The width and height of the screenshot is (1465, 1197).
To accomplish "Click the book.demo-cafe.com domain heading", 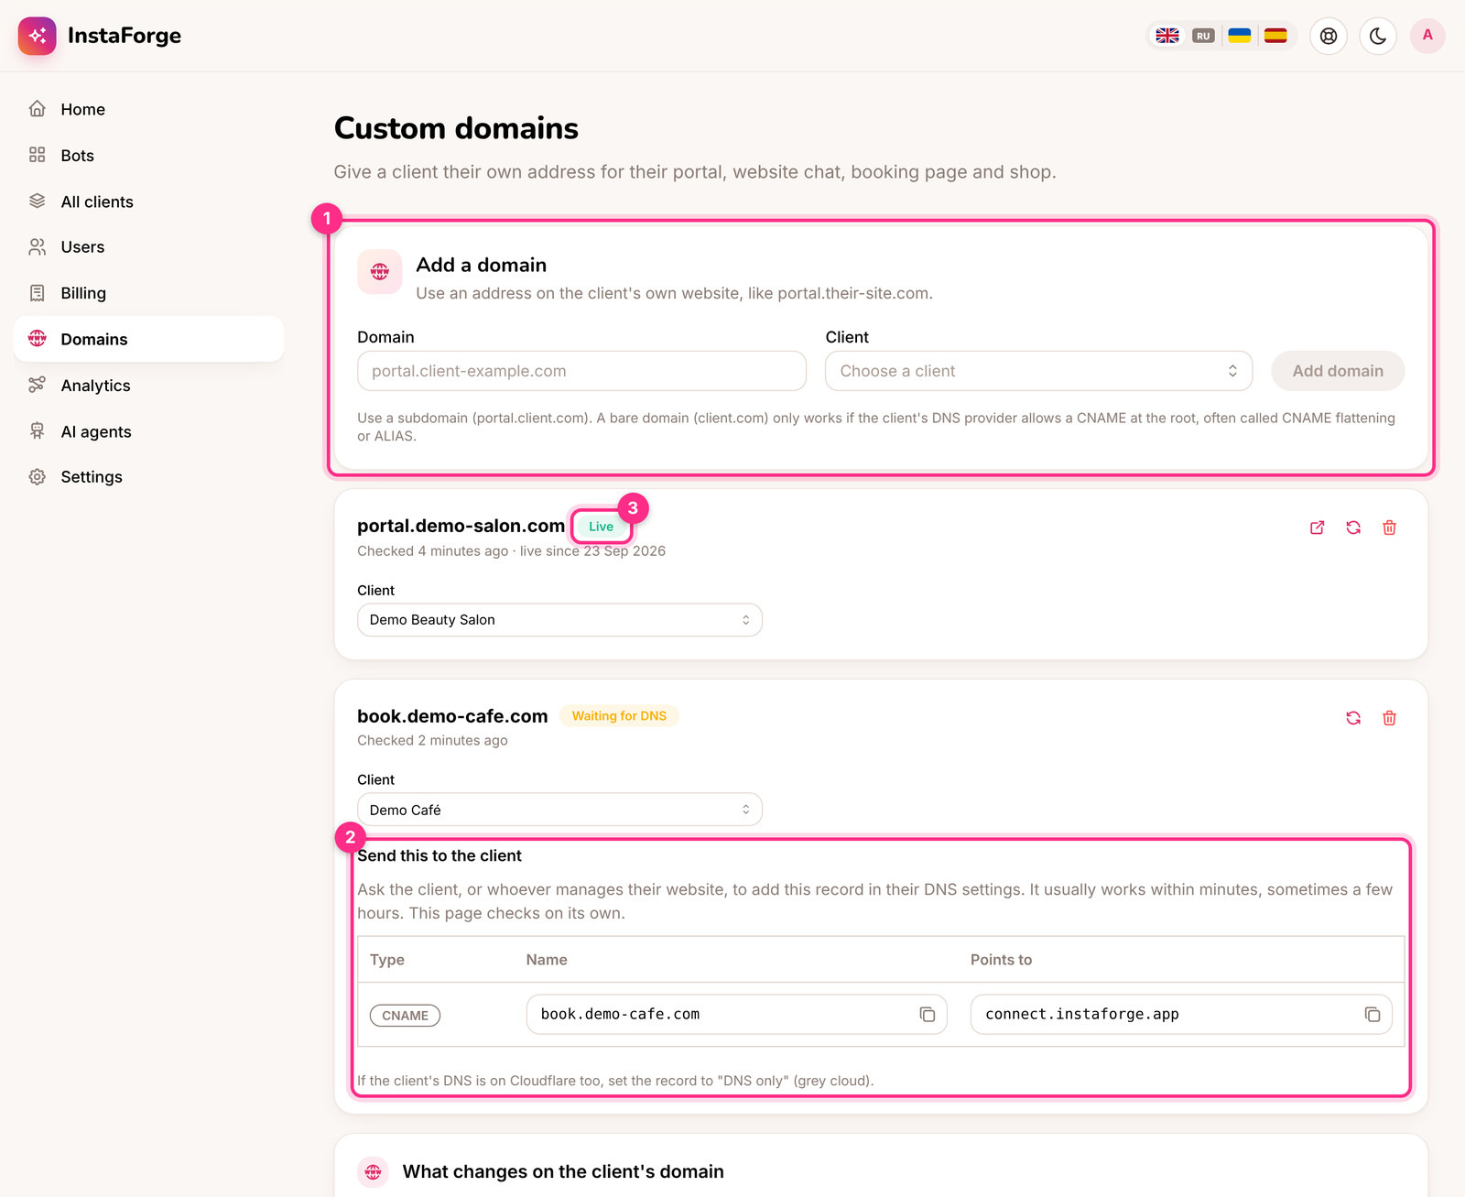I will (x=452, y=716).
